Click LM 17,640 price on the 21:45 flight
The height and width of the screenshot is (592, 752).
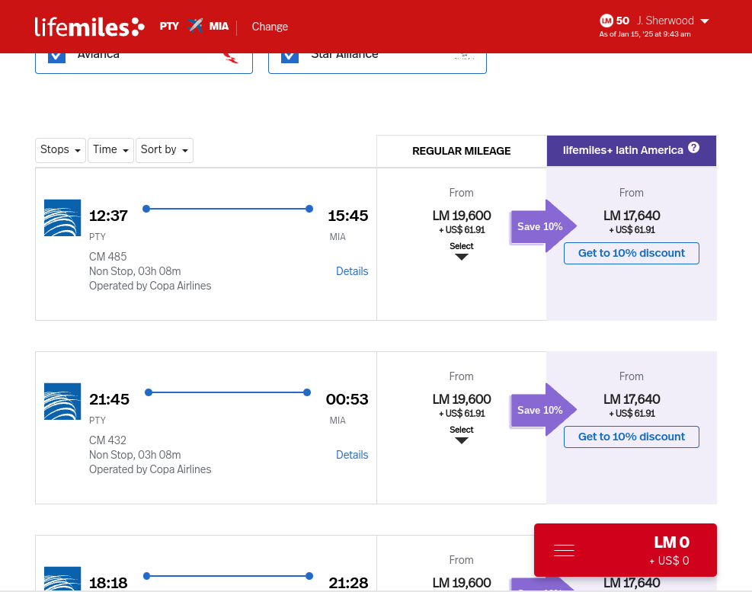631,399
